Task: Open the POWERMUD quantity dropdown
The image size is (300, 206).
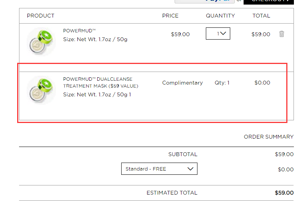Action: tap(218, 34)
